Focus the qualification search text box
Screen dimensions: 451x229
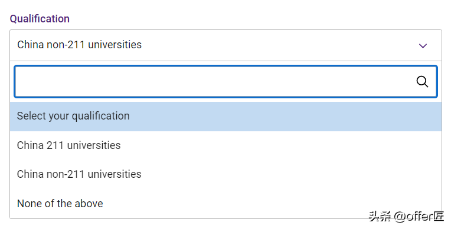click(225, 81)
